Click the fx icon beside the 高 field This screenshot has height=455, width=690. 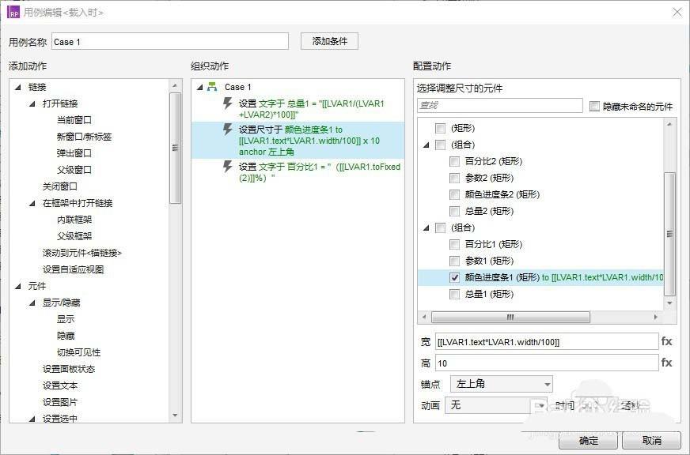coord(667,359)
